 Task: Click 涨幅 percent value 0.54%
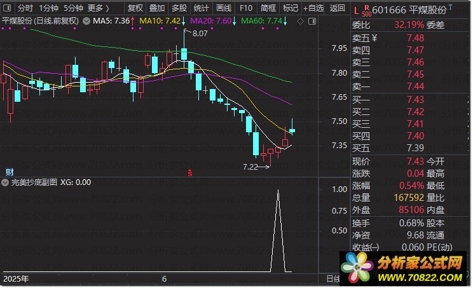412,186
